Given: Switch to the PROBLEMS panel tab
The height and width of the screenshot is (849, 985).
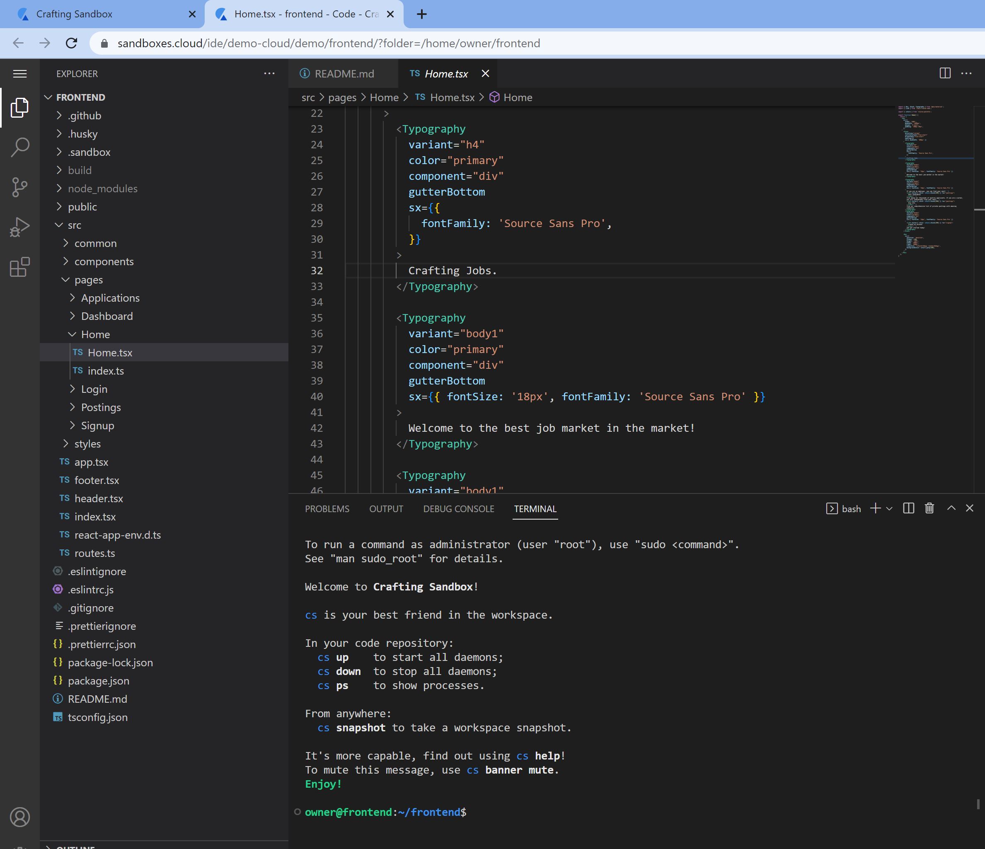Looking at the screenshot, I should pyautogui.click(x=327, y=509).
